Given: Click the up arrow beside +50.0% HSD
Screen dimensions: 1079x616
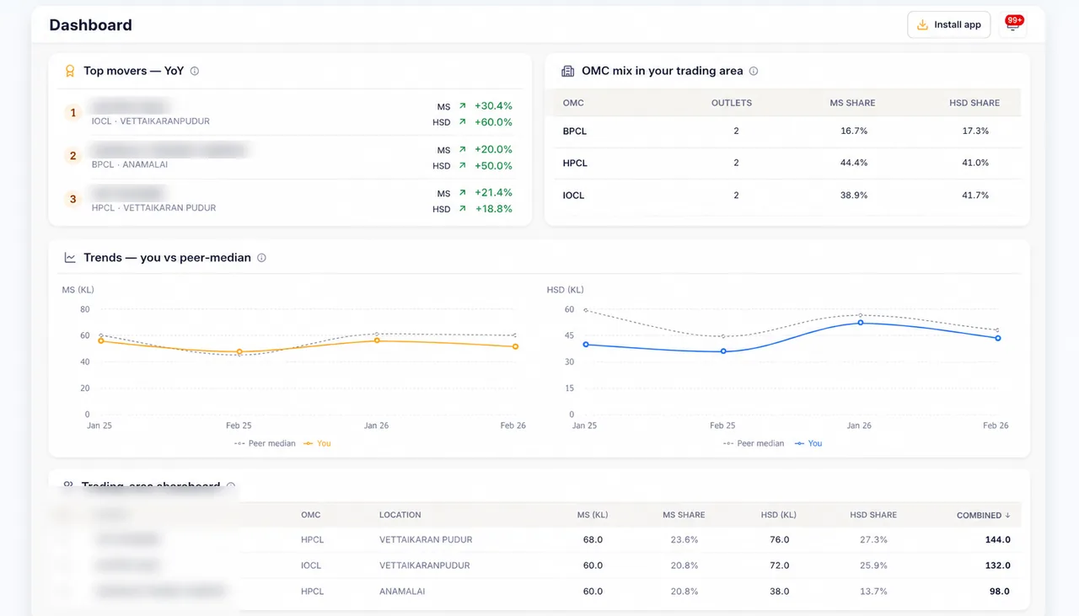Looking at the screenshot, I should pyautogui.click(x=462, y=166).
